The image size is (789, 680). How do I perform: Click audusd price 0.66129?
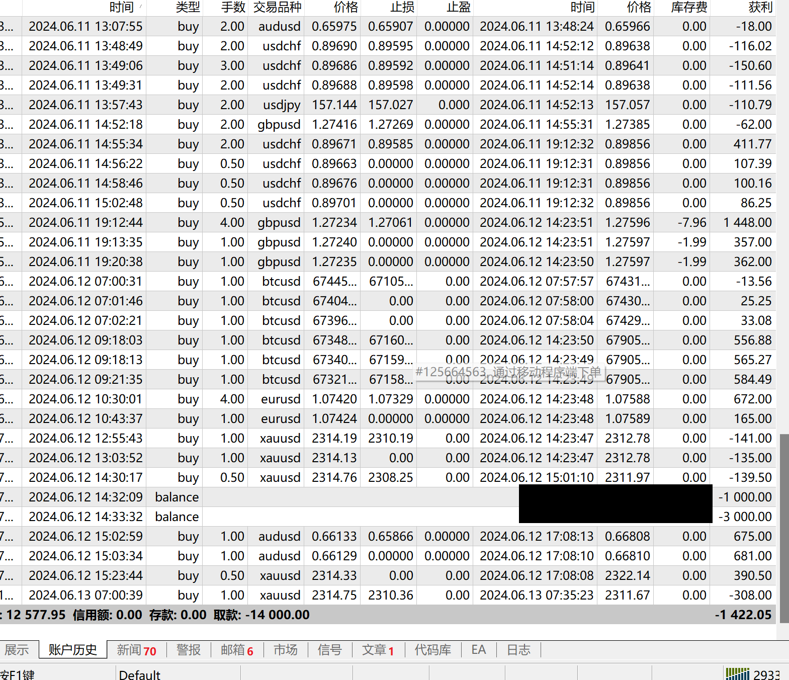point(334,556)
